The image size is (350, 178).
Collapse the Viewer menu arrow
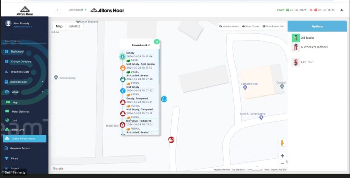tap(43, 92)
